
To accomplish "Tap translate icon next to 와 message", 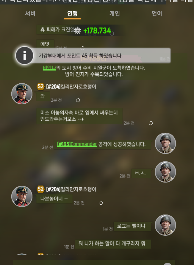I will coord(78,100).
